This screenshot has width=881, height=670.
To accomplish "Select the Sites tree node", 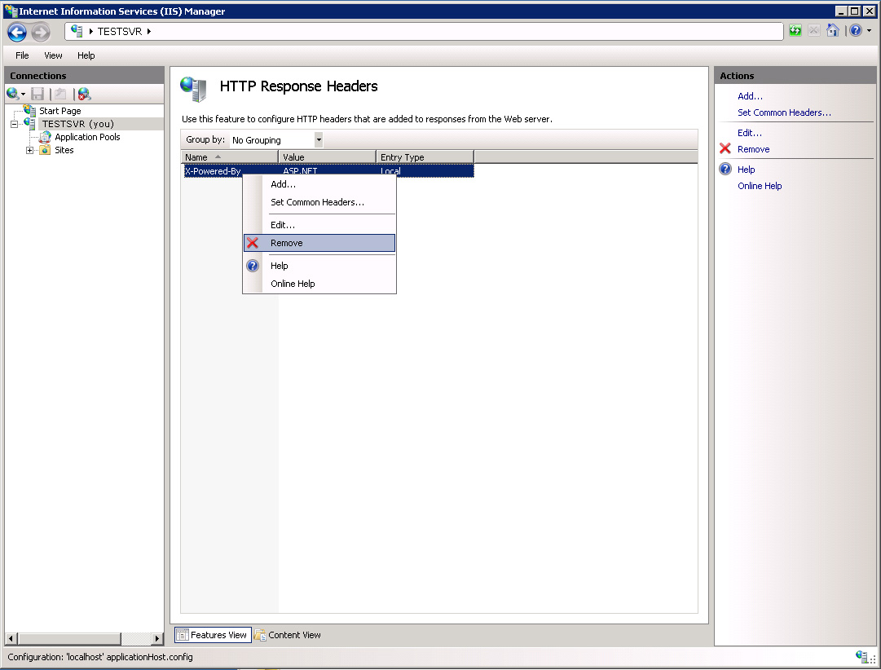I will pos(64,150).
